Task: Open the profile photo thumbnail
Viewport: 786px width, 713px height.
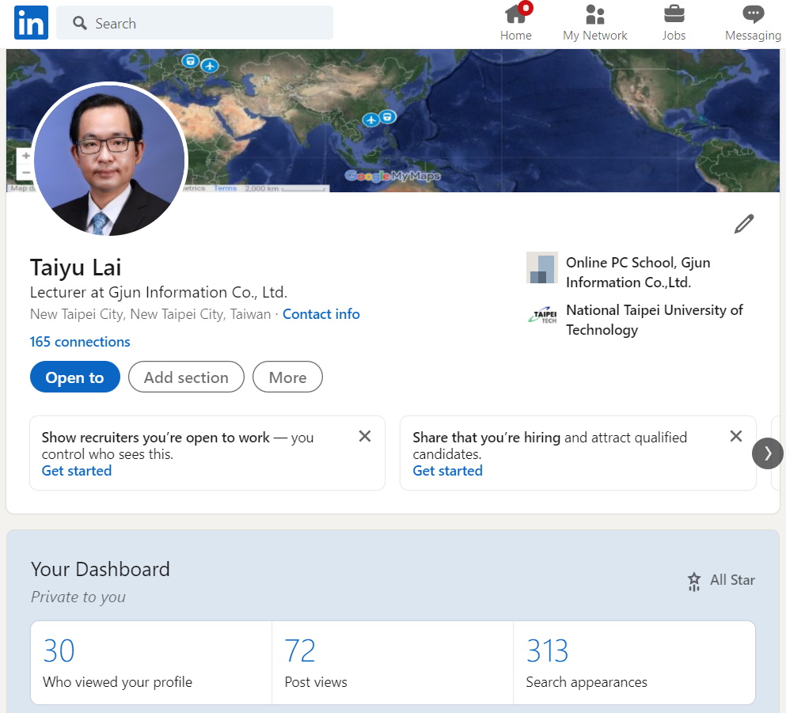Action: click(109, 160)
